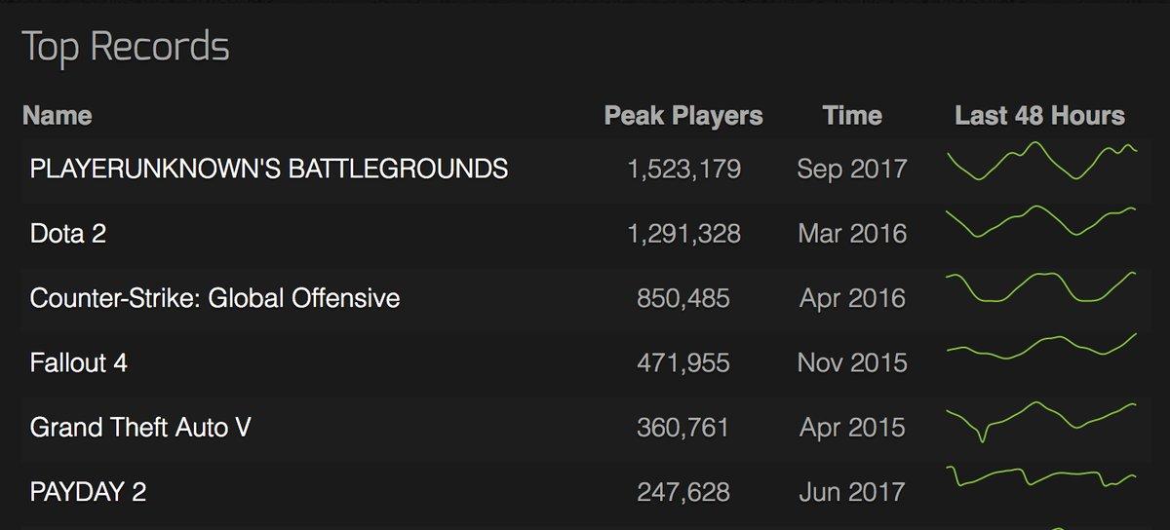The image size is (1170, 530).
Task: Click PUBG 48-hour sparkline chart
Action: pyautogui.click(x=1041, y=161)
